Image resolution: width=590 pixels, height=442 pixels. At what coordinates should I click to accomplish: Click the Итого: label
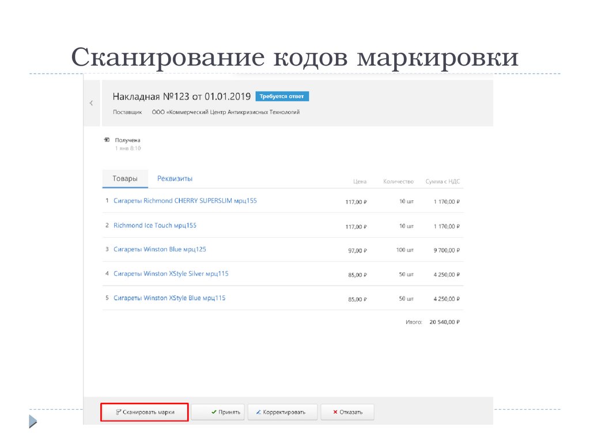pos(414,322)
